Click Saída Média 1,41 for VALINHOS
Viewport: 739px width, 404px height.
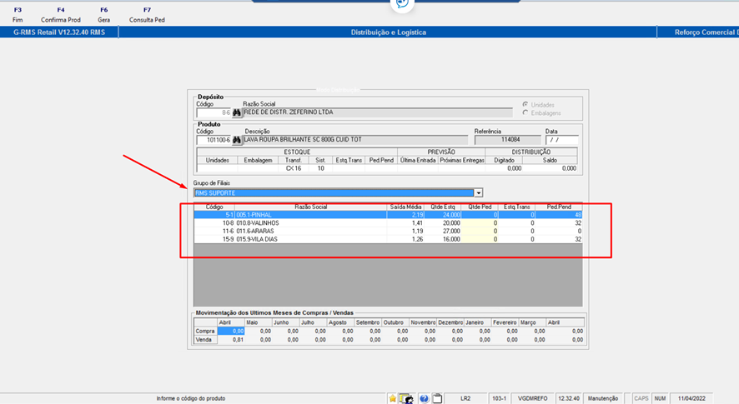point(405,223)
